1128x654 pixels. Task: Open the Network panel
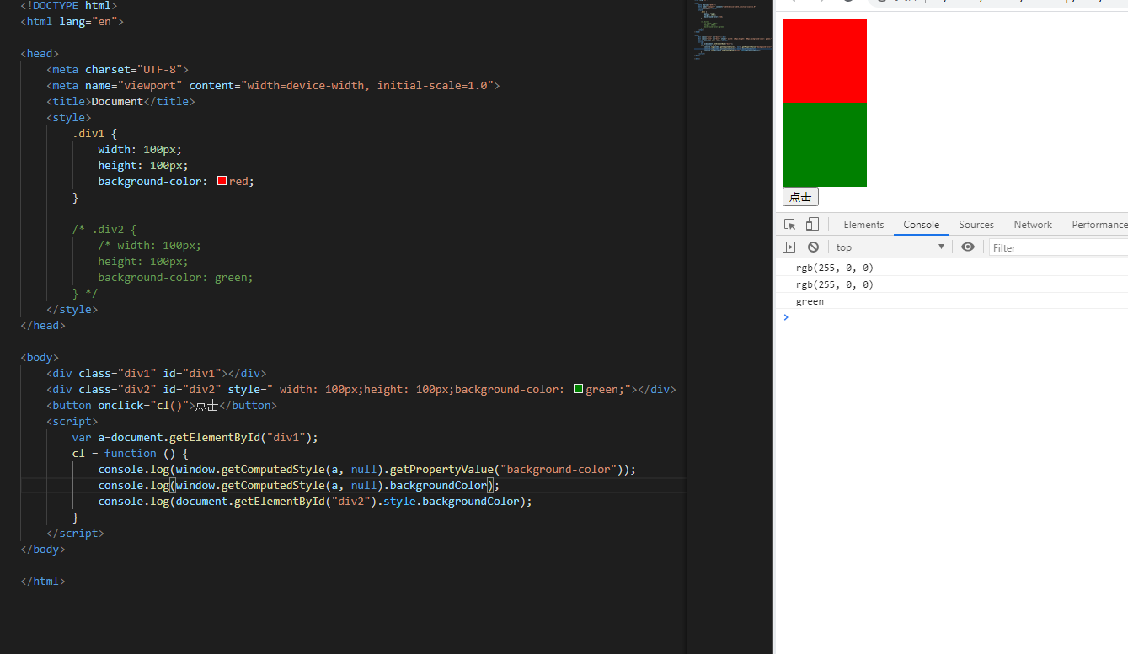pyautogui.click(x=1032, y=224)
